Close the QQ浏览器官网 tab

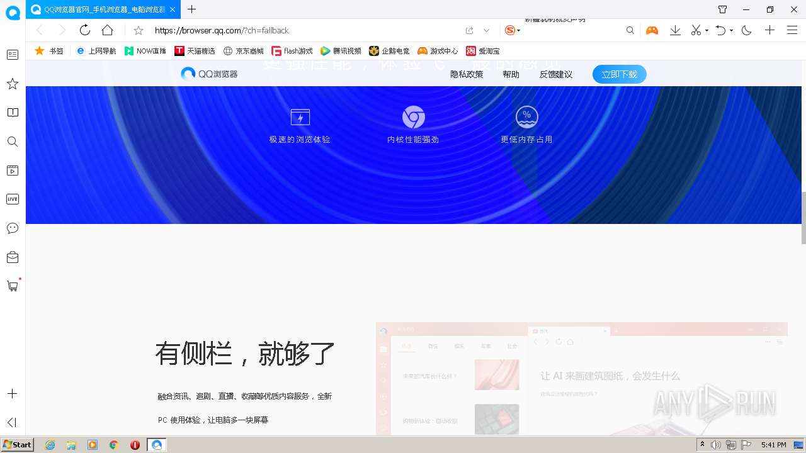pyautogui.click(x=173, y=9)
